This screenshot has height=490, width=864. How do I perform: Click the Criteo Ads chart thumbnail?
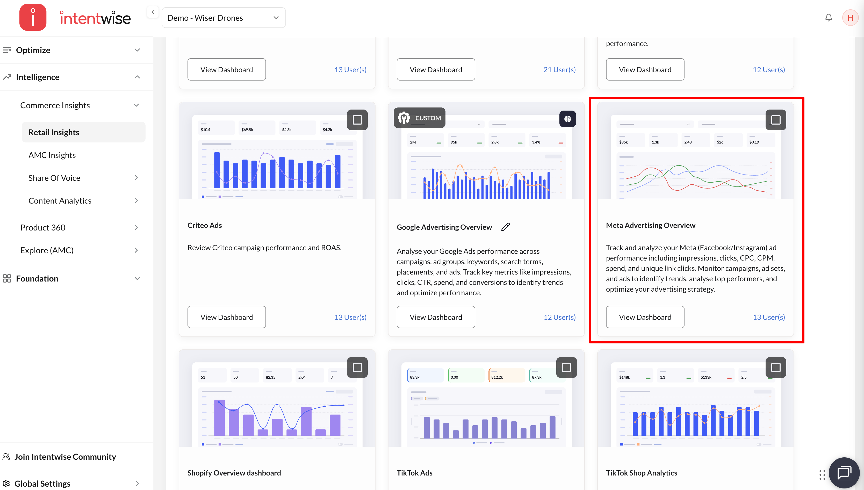pyautogui.click(x=277, y=151)
